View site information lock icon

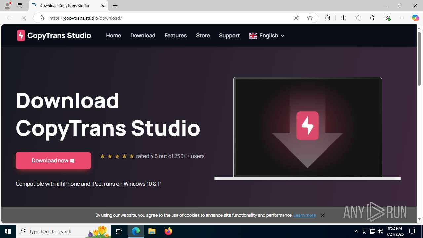tap(42, 18)
